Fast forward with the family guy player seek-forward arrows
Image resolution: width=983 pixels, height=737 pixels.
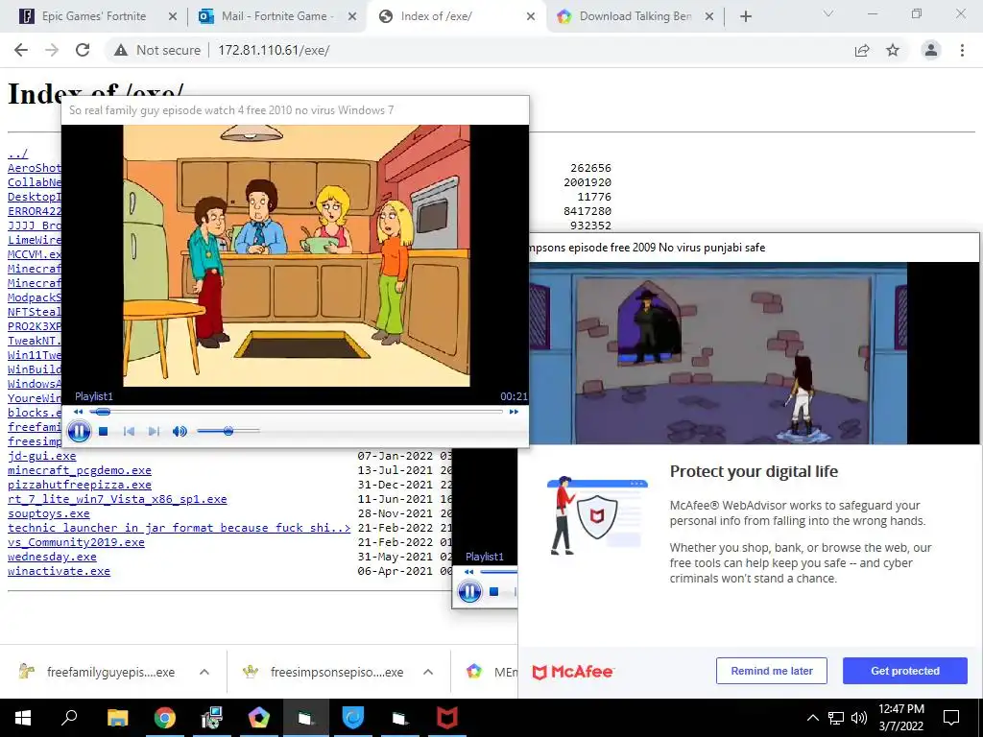[x=514, y=412]
